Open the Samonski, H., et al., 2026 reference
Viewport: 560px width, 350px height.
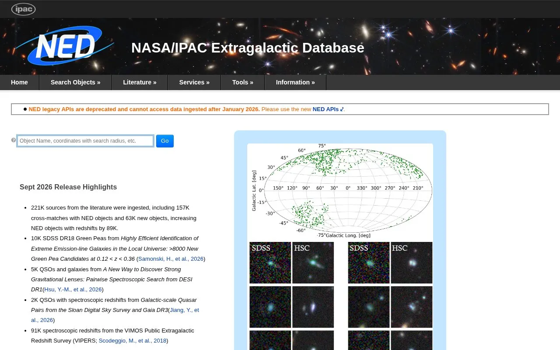pos(171,259)
